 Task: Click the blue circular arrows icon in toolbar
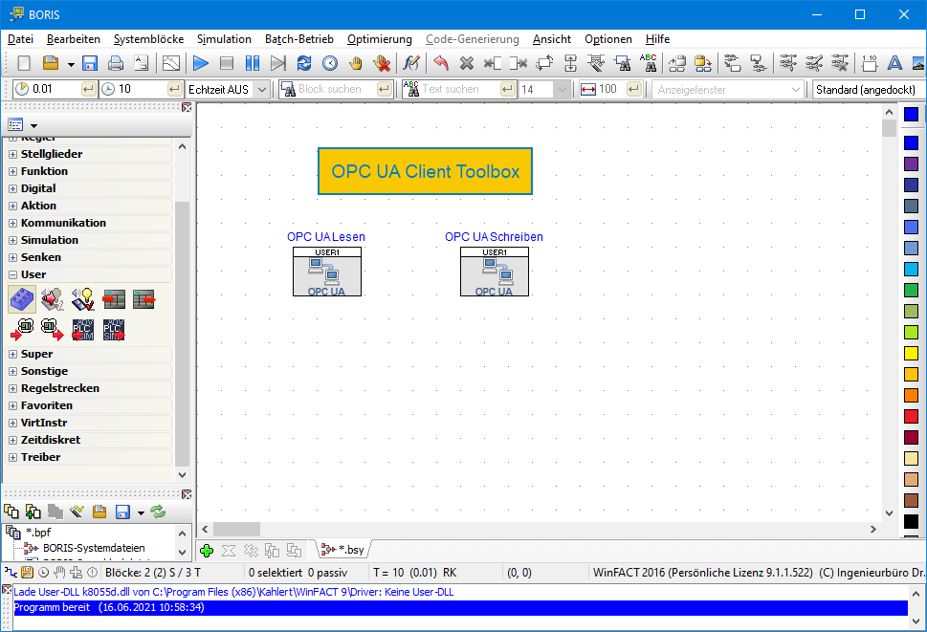click(x=304, y=62)
